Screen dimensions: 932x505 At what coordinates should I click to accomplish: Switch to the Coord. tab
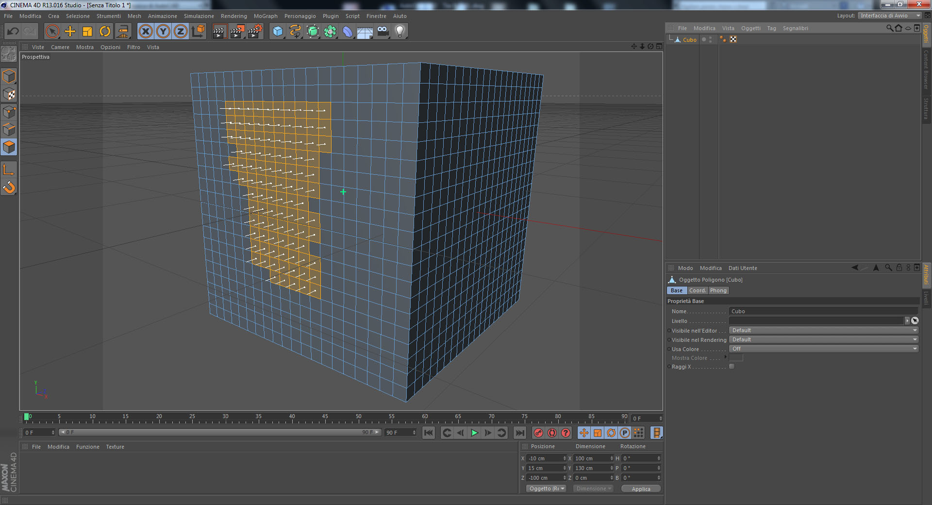pyautogui.click(x=698, y=290)
